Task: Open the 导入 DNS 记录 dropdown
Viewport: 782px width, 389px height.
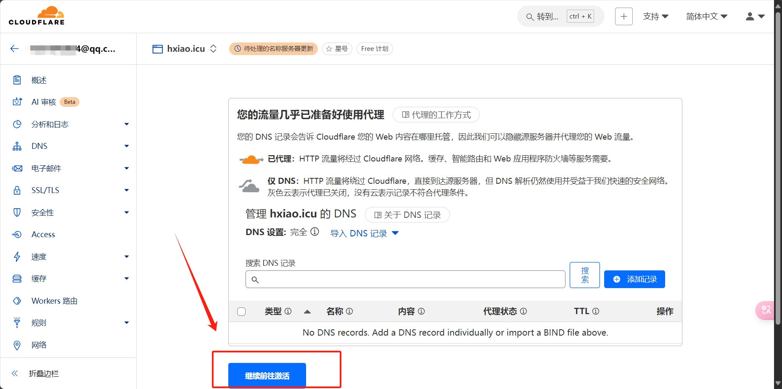Action: 364,233
